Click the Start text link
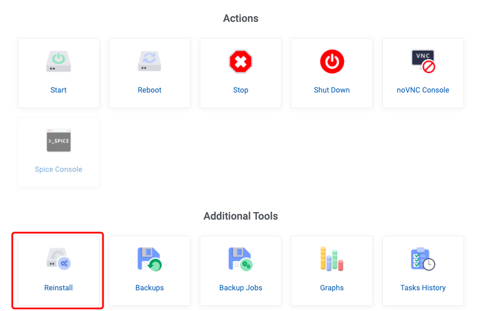This screenshot has height=311, width=479. [58, 90]
